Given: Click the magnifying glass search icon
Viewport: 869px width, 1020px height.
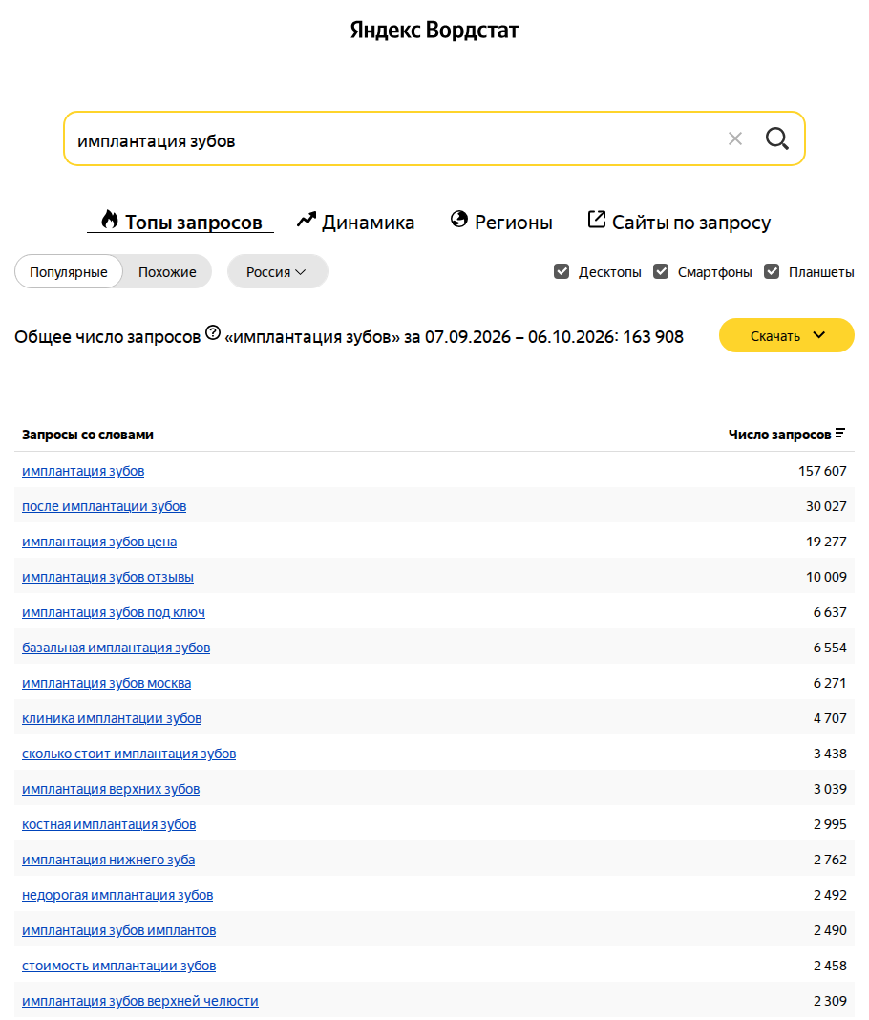Looking at the screenshot, I should point(776,138).
